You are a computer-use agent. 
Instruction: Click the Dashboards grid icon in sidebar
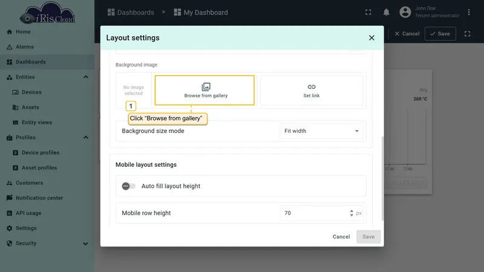10,62
